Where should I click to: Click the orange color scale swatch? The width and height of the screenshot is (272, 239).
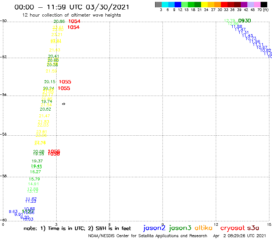pos(218,4)
